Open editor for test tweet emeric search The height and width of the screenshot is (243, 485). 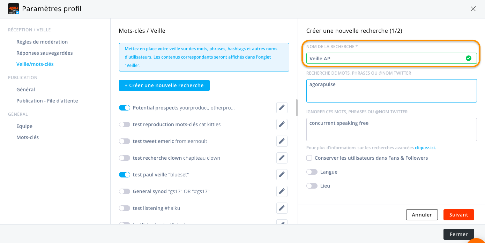[282, 141]
